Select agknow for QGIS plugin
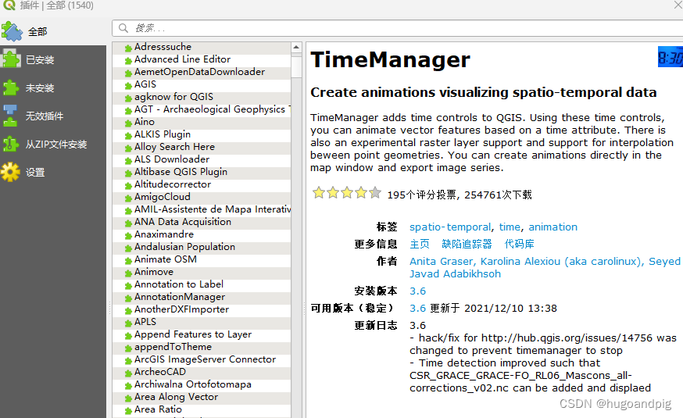Viewport: 683px width, 418px height. [202, 97]
